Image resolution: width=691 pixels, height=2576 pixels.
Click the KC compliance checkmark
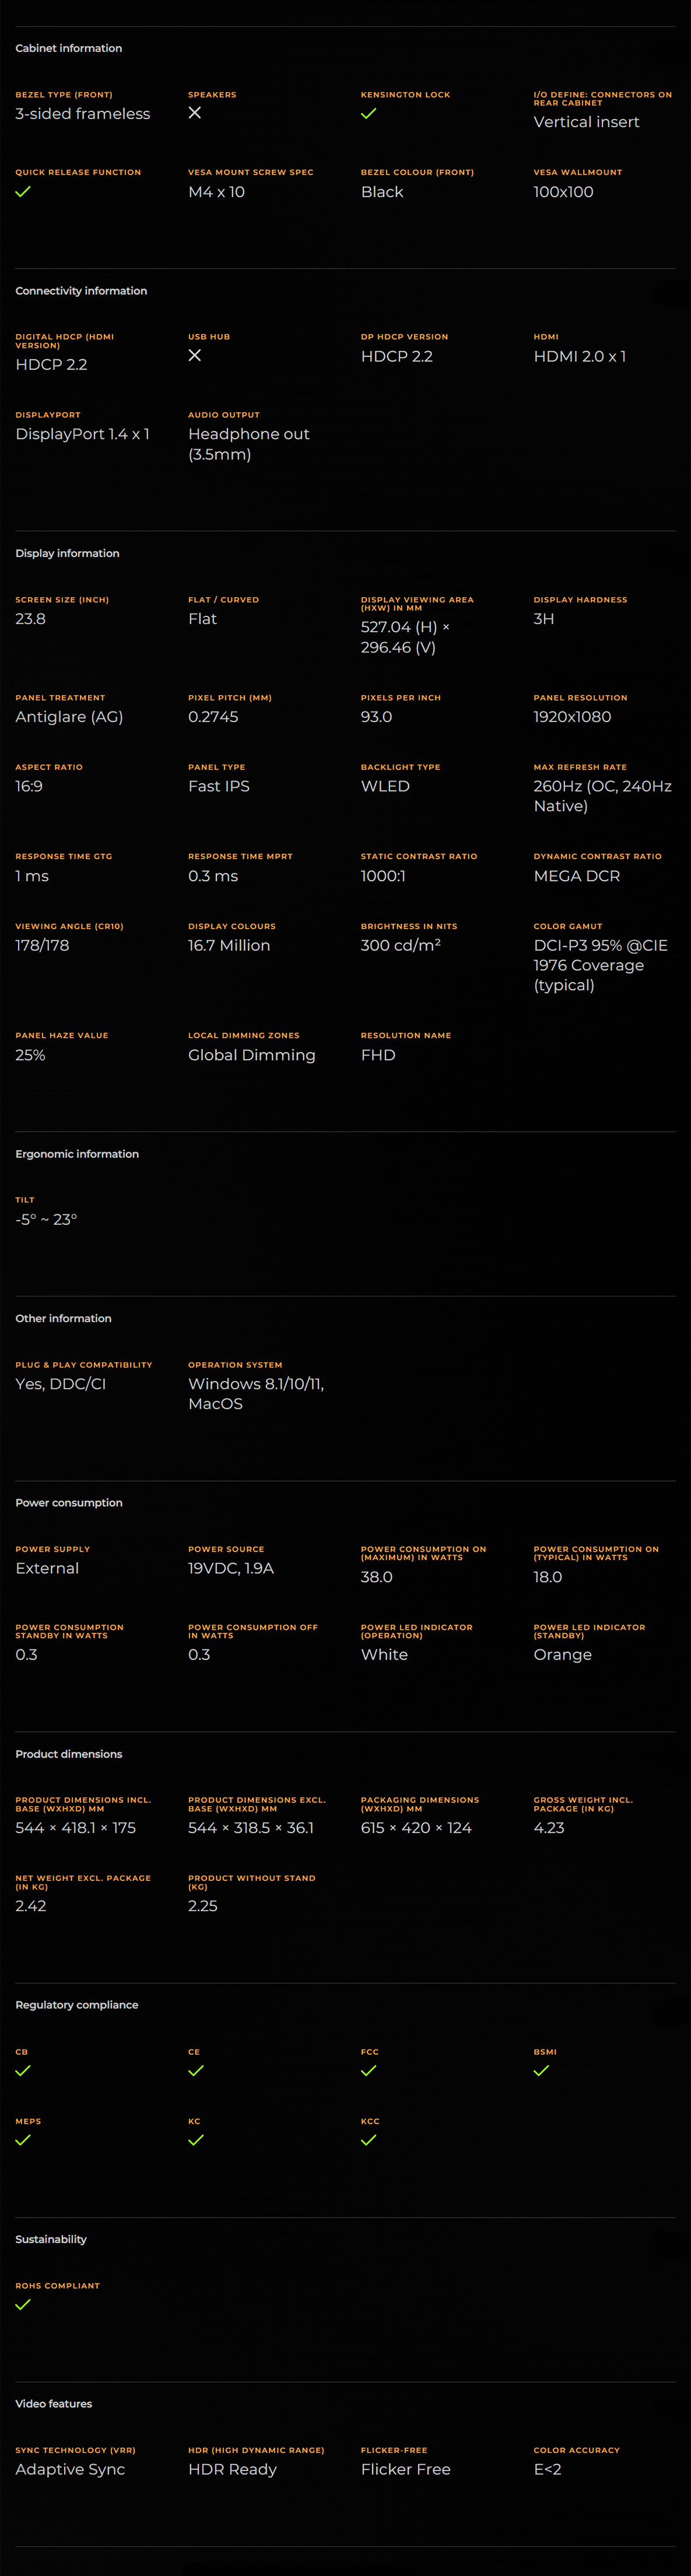(196, 2140)
